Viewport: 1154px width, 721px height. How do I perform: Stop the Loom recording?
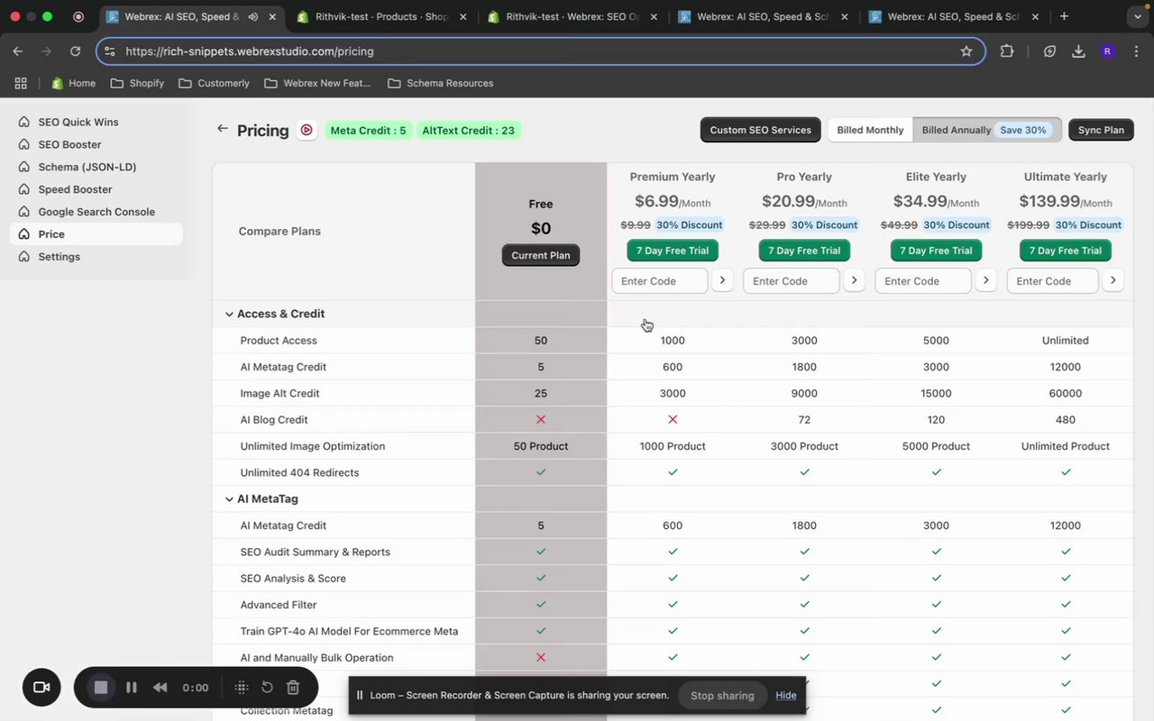[101, 688]
